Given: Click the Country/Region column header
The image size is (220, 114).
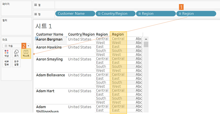Looking at the screenshot, I should [81, 34].
